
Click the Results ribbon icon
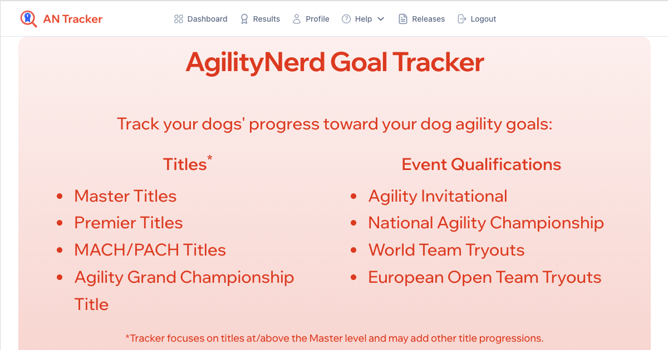pos(243,18)
